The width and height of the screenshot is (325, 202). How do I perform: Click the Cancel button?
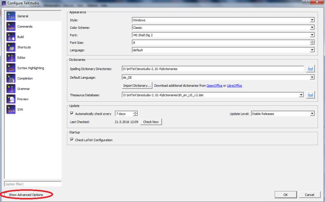pos(309,195)
